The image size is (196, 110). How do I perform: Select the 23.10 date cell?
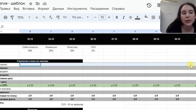pyautogui.click(x=30, y=39)
